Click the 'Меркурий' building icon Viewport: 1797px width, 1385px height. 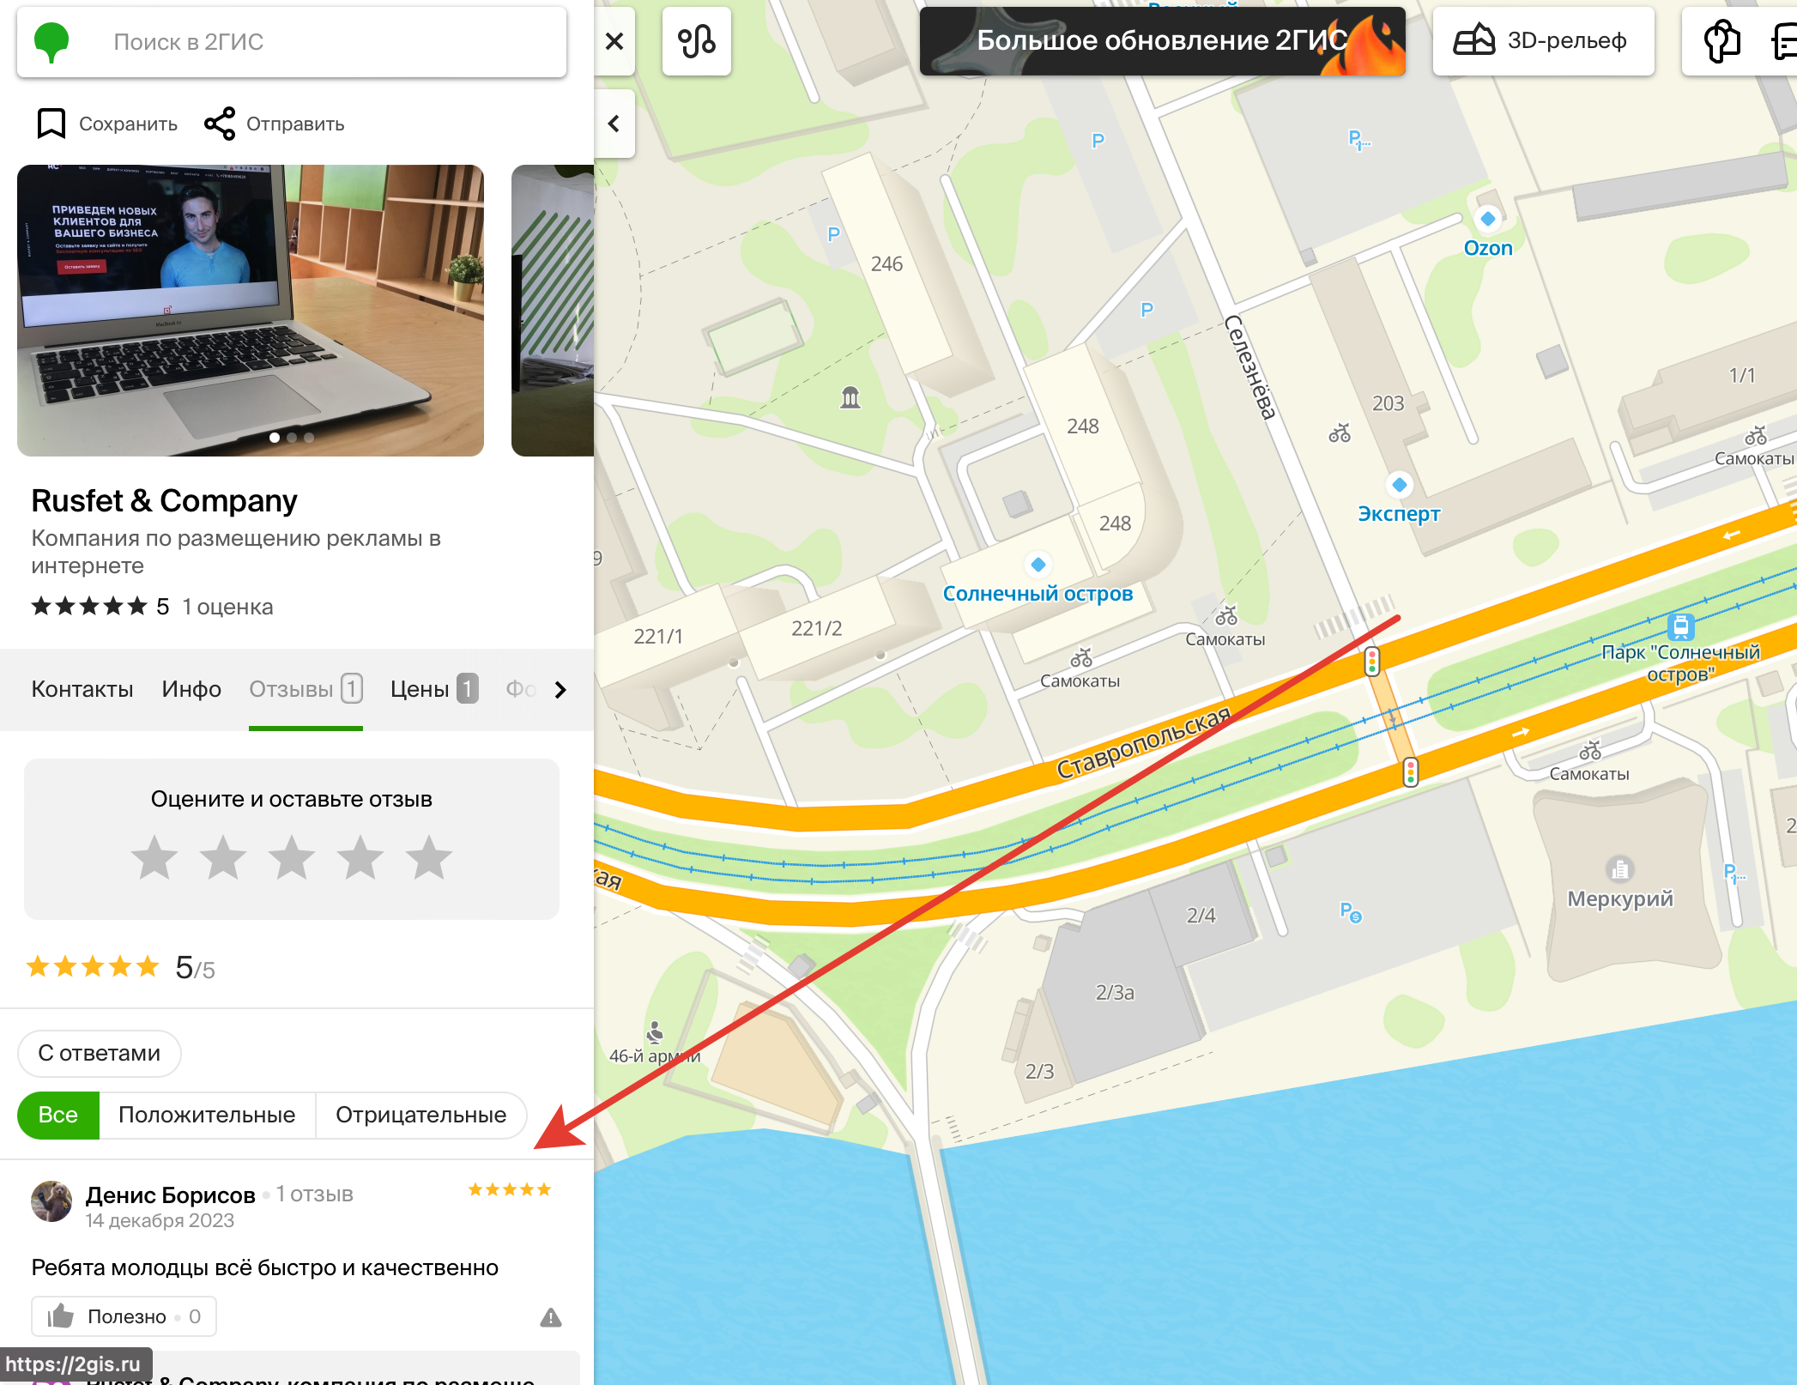pos(1620,869)
